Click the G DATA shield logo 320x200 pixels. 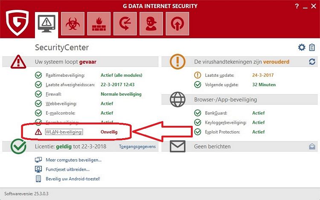17,23
